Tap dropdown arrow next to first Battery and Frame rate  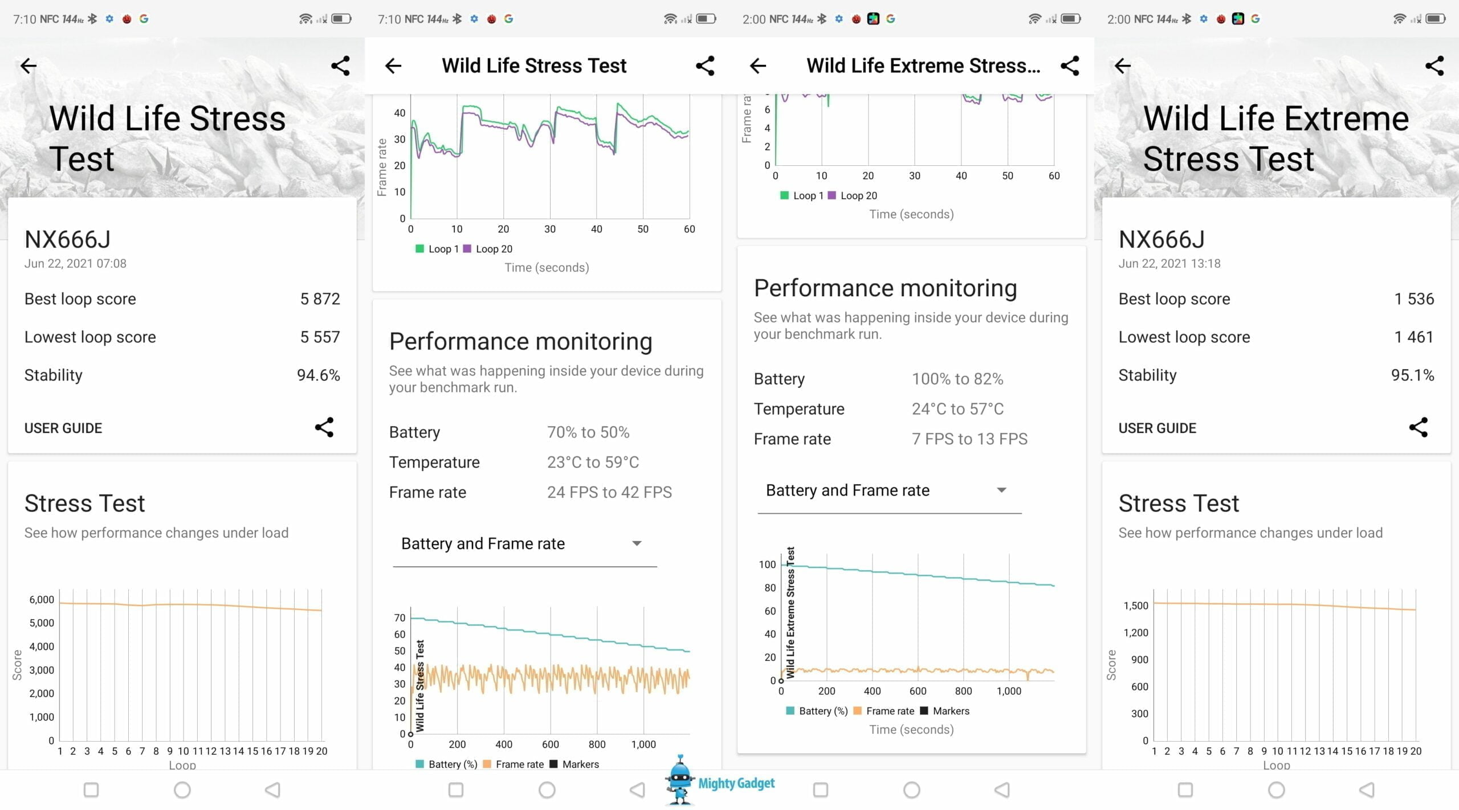(x=637, y=544)
